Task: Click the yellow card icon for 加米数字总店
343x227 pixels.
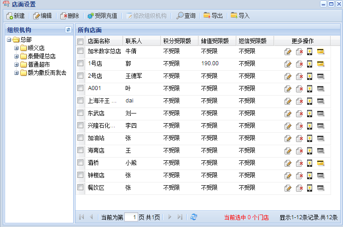Action: 320,52
